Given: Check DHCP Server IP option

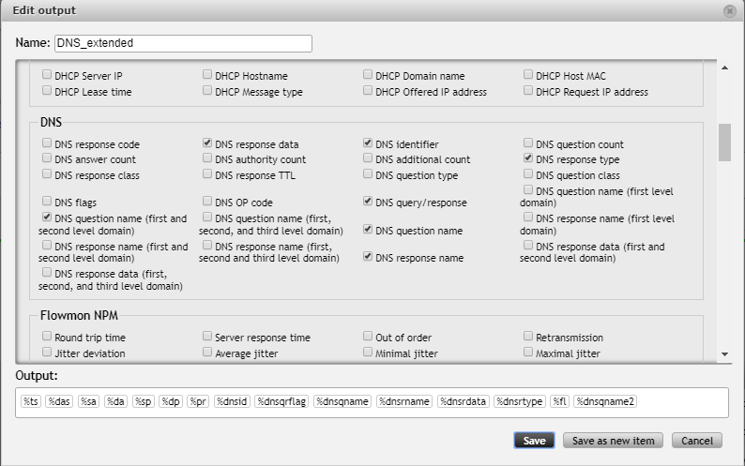Looking at the screenshot, I should [x=47, y=75].
